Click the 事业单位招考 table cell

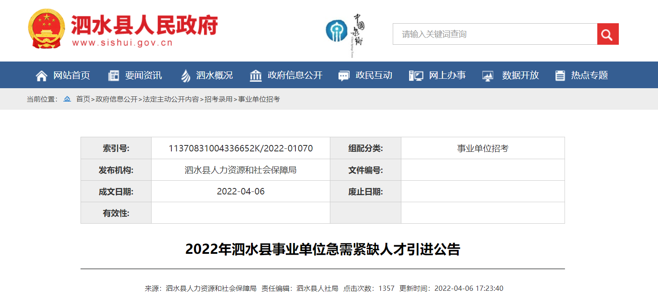483,148
